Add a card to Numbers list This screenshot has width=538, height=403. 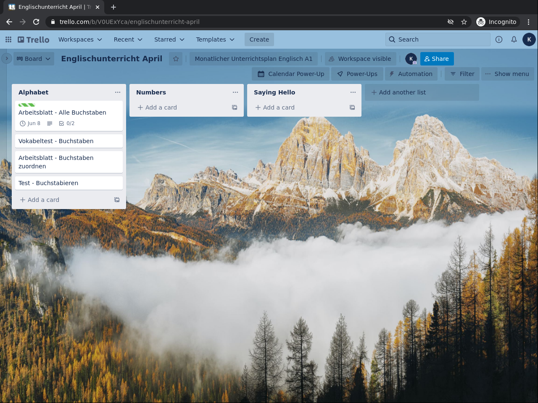pos(181,107)
